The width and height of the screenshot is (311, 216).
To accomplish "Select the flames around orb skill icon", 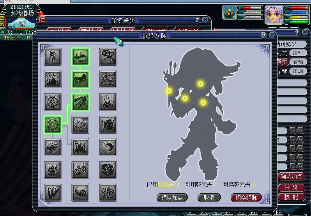I will coord(108,193).
